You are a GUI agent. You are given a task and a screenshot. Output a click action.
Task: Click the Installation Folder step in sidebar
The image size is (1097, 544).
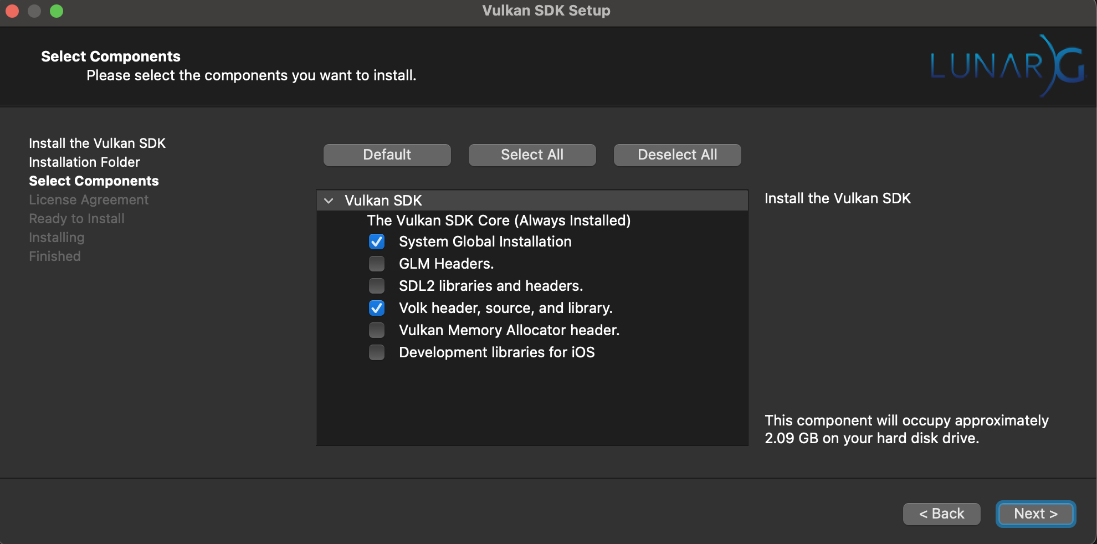pos(84,162)
